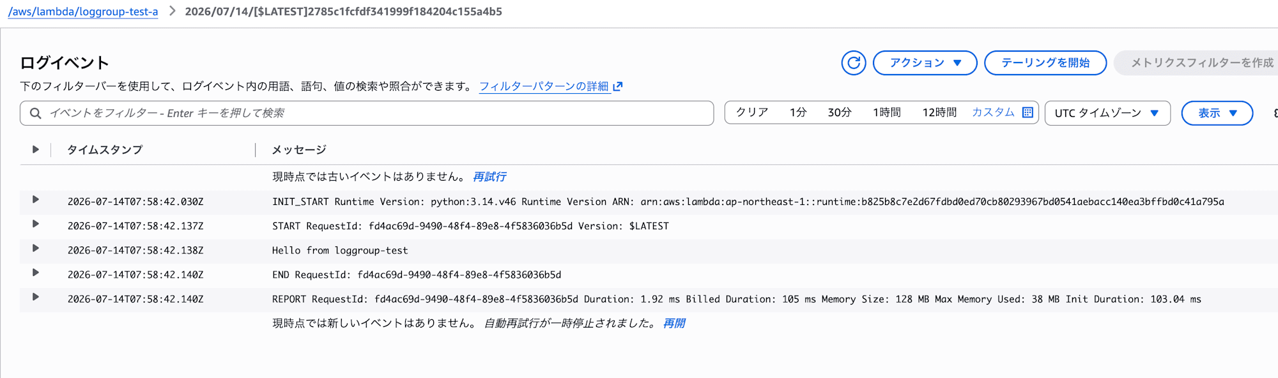Image resolution: width=1278 pixels, height=378 pixels.
Task: Click the 再試行 link for older events
Action: [x=489, y=176]
